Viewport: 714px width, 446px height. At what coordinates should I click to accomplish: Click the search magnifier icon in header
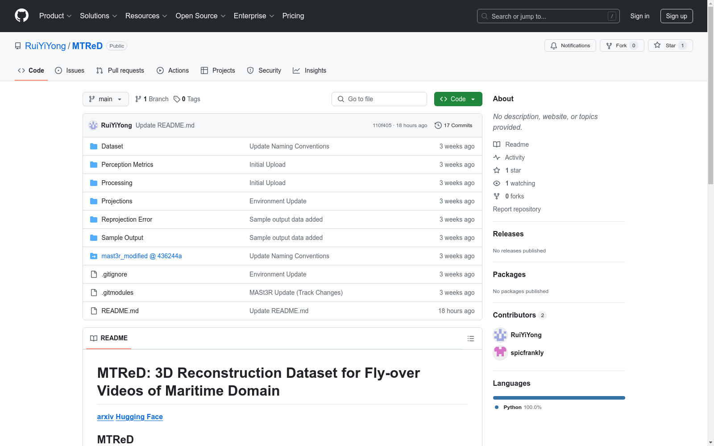[485, 16]
